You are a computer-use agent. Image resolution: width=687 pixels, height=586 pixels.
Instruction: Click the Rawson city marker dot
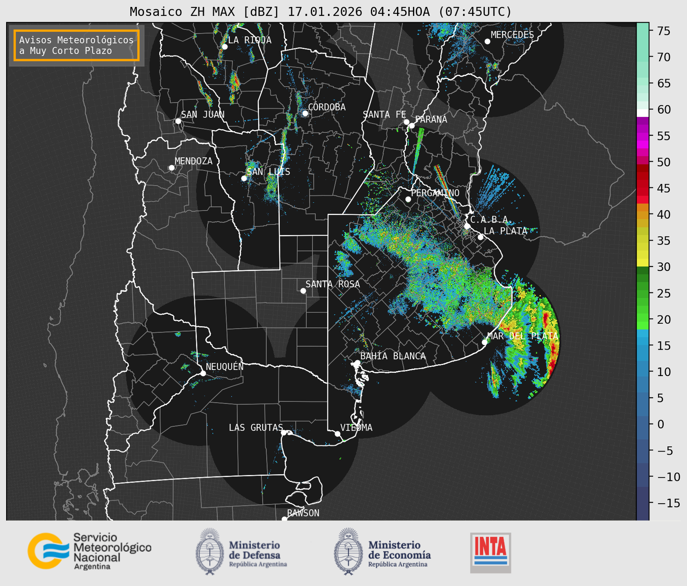click(x=284, y=519)
